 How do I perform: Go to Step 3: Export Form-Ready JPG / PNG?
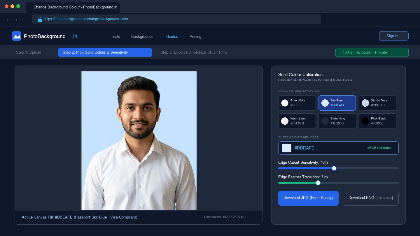[x=194, y=52]
